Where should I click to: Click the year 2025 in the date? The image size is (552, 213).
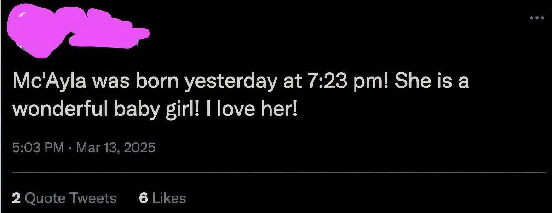point(140,148)
